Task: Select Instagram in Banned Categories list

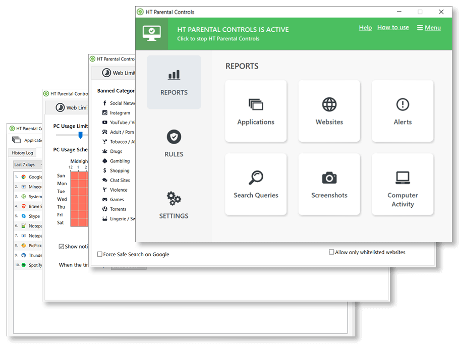Action: pyautogui.click(x=117, y=112)
